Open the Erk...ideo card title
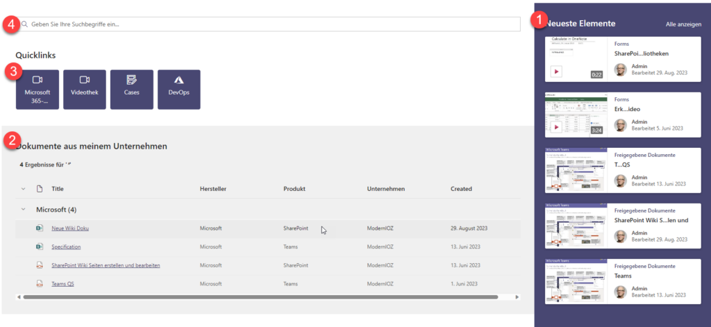 (627, 109)
